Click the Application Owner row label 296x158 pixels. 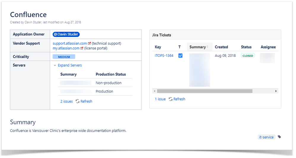(29, 34)
